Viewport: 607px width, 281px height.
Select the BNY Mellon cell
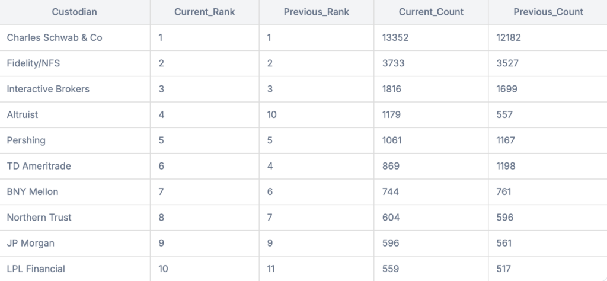click(75, 191)
